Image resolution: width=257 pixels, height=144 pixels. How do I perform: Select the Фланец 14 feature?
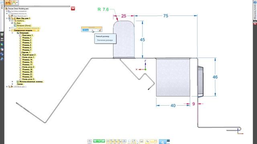(27, 60)
